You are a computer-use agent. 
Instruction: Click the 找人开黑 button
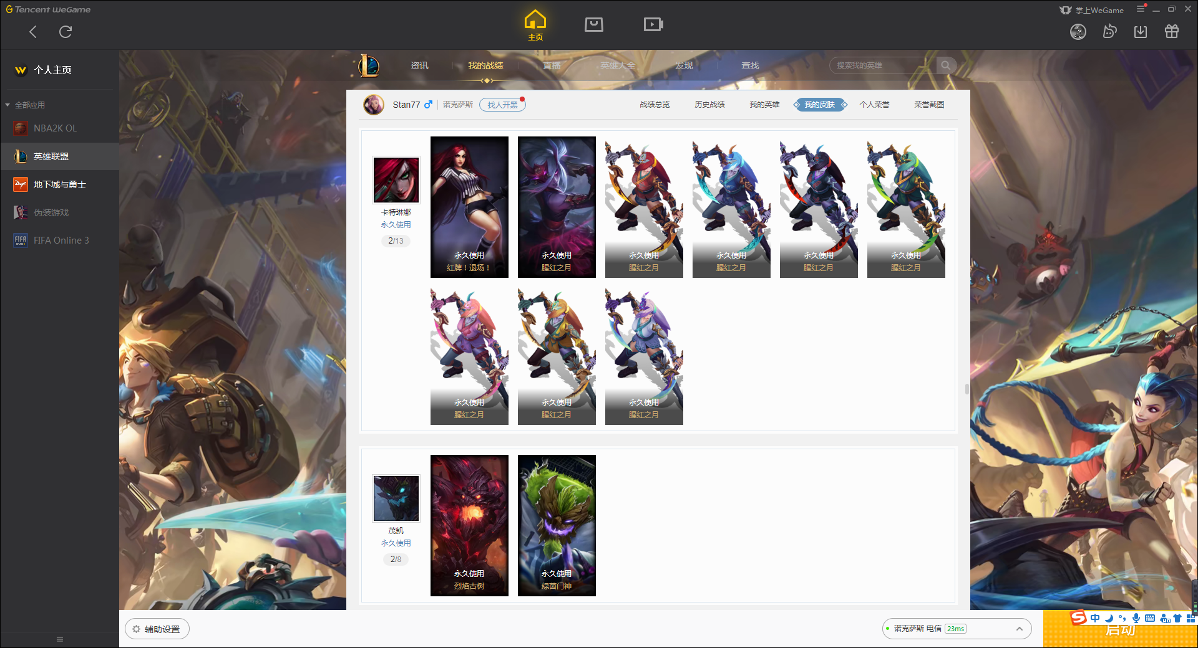[x=502, y=105]
